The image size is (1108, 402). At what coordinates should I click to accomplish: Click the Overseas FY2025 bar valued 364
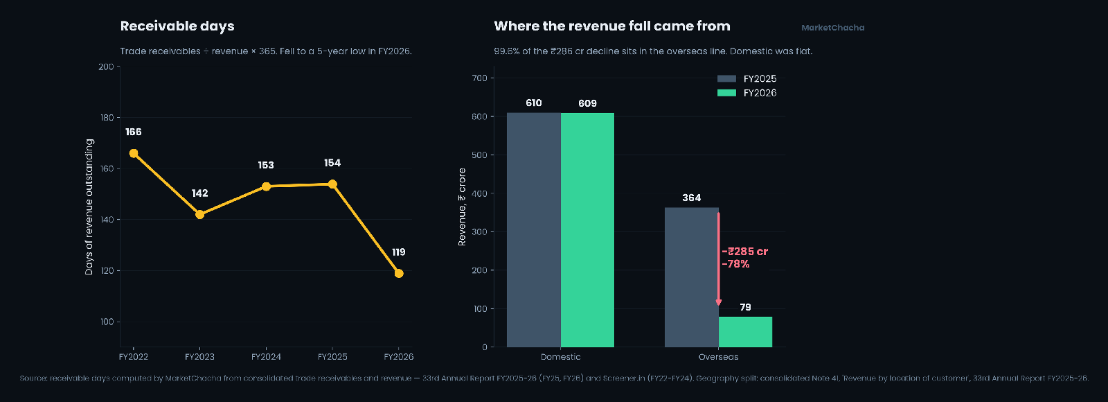(692, 277)
